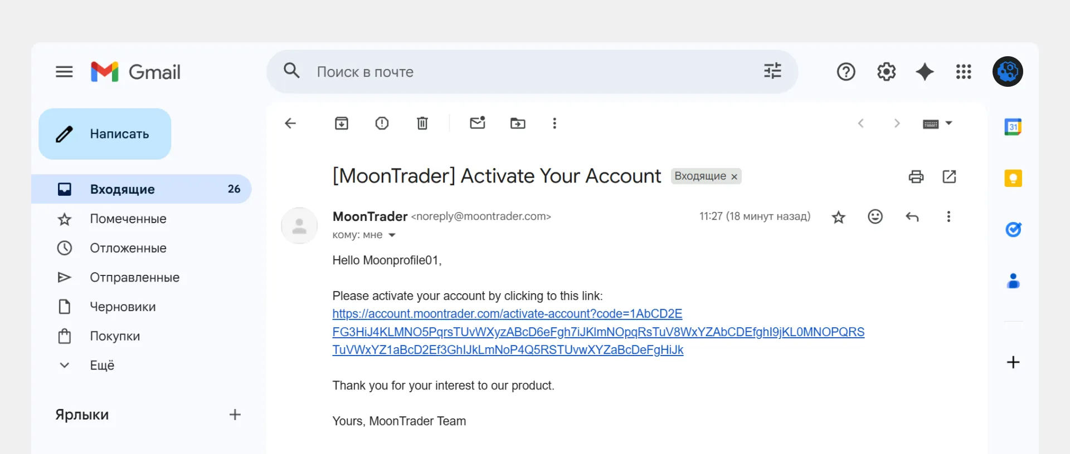Delete the email using the trash icon
This screenshot has width=1070, height=454.
pyautogui.click(x=422, y=124)
